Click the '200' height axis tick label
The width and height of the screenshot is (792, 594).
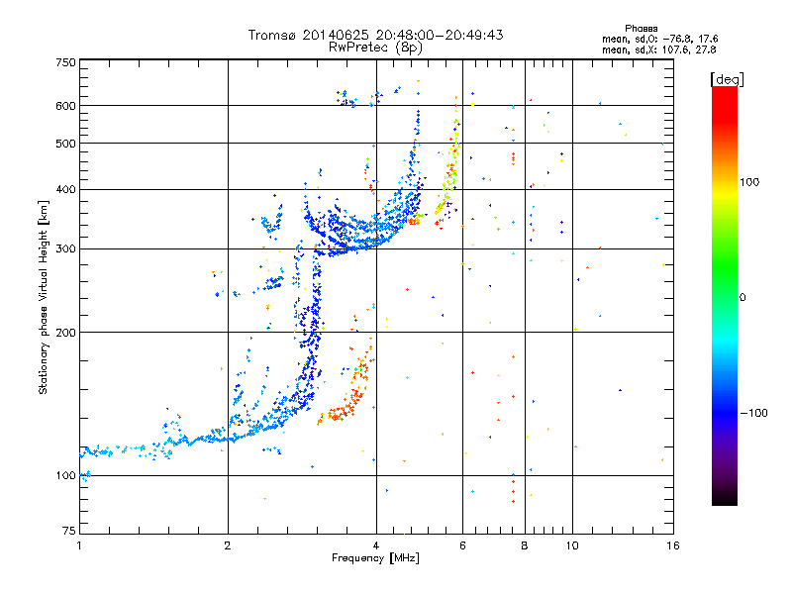click(x=65, y=333)
